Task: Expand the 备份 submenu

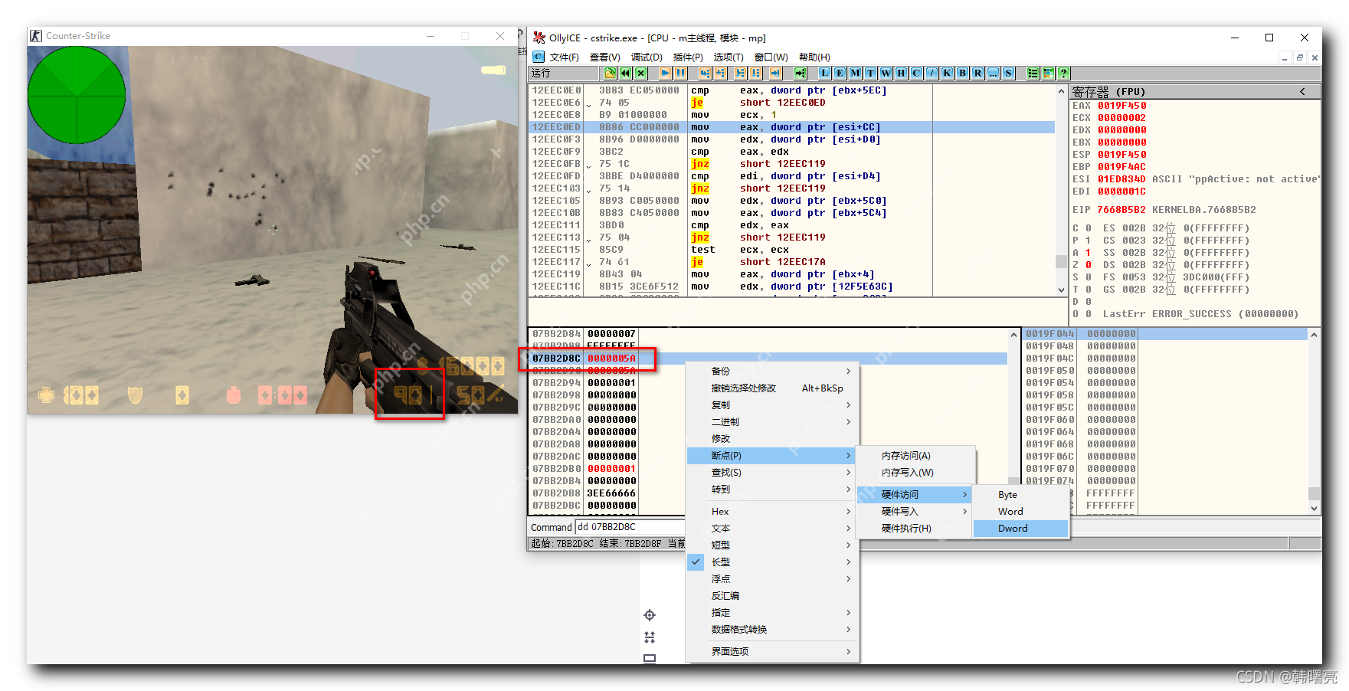Action: click(721, 371)
